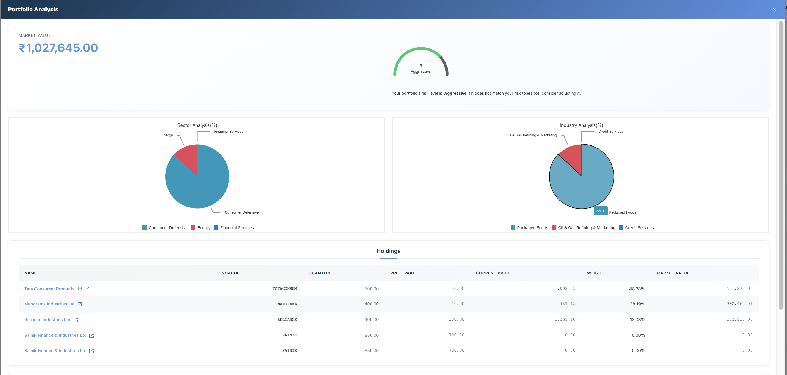The height and width of the screenshot is (375, 787).
Task: Click the MANORAMA symbol cell
Action: point(287,304)
